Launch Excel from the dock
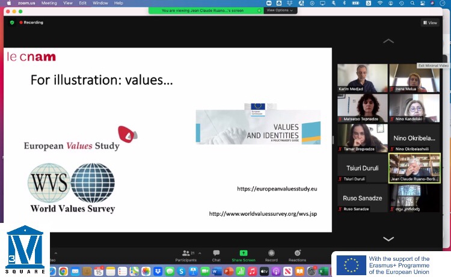The image size is (451, 277). point(323,271)
